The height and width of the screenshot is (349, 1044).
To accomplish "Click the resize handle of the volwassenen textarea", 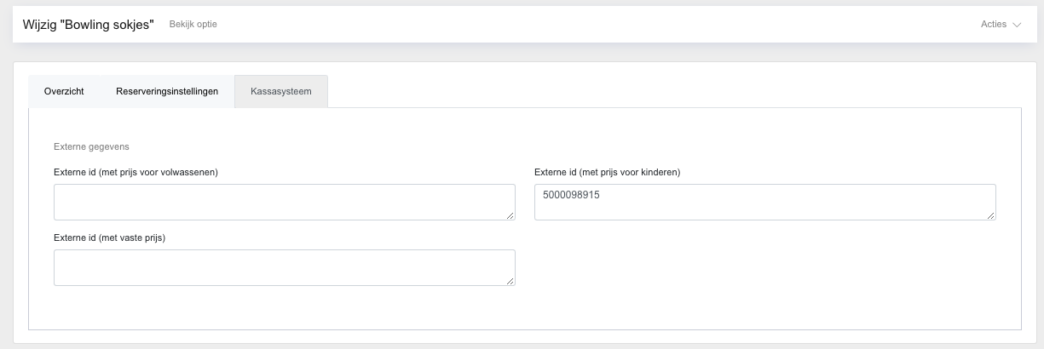I will pos(510,216).
